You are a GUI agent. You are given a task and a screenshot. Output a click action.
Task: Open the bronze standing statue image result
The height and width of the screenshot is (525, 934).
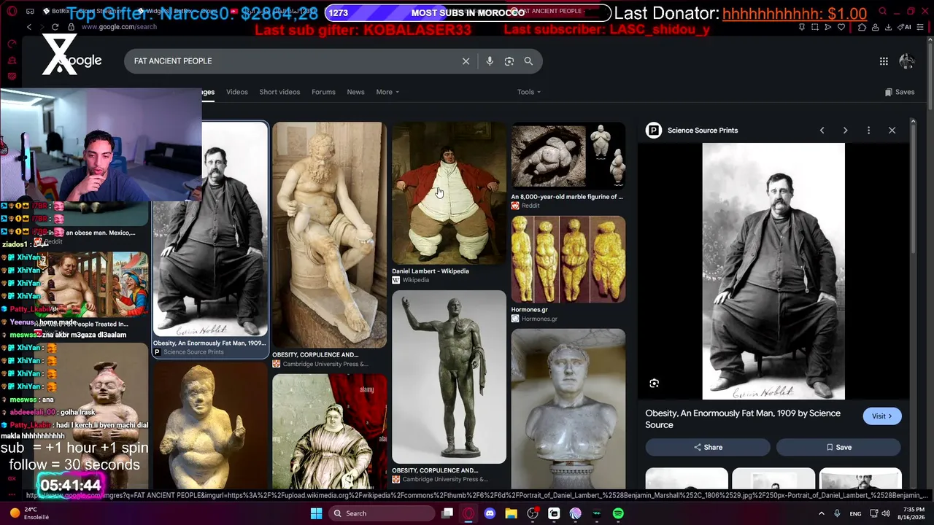(449, 377)
